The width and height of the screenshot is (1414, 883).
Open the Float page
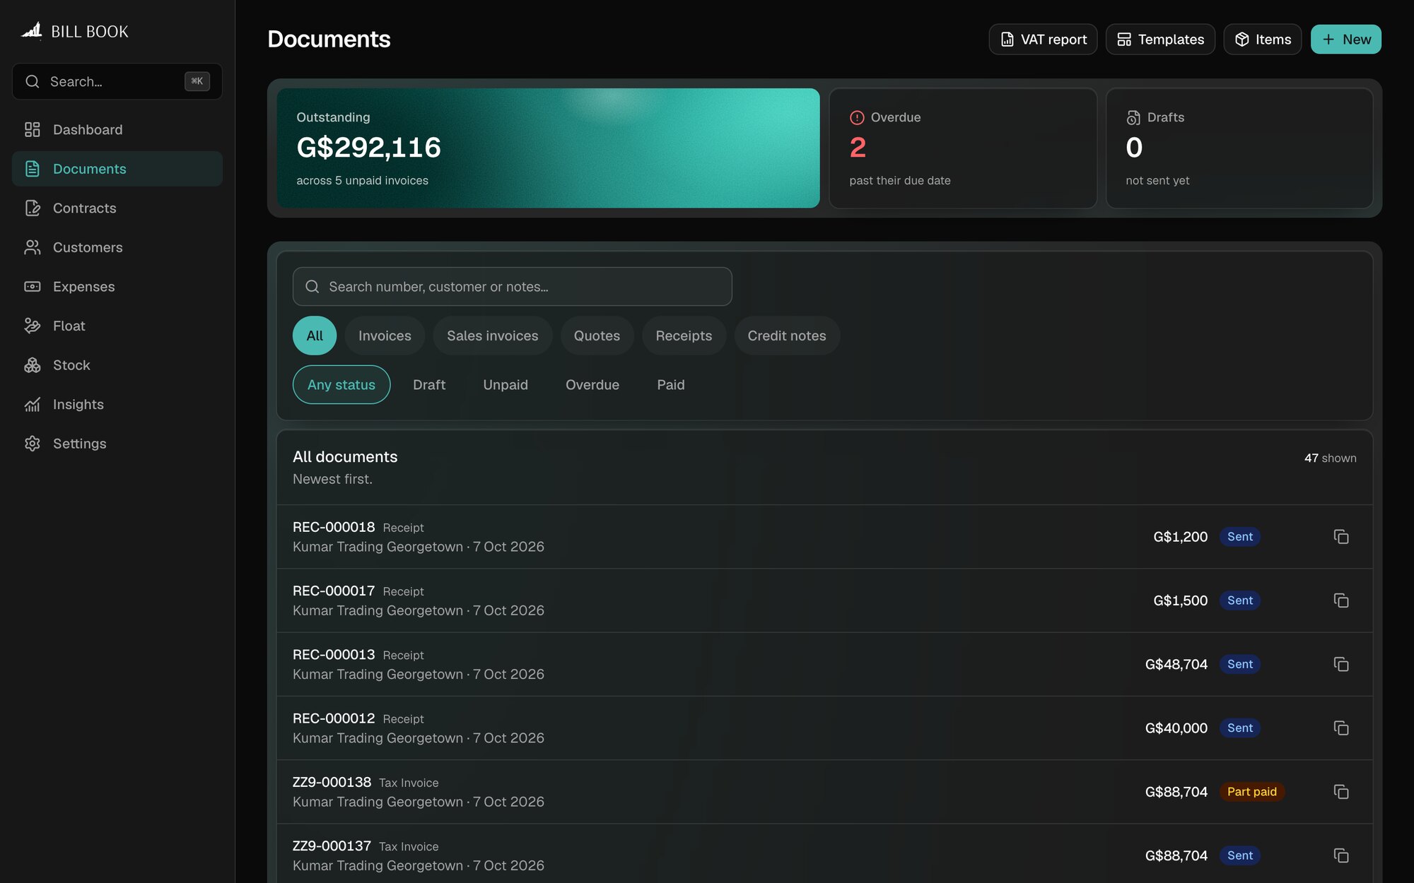click(117, 326)
